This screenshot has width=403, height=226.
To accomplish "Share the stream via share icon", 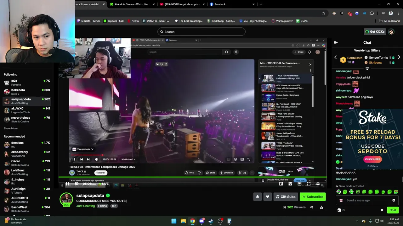I will 311,207.
